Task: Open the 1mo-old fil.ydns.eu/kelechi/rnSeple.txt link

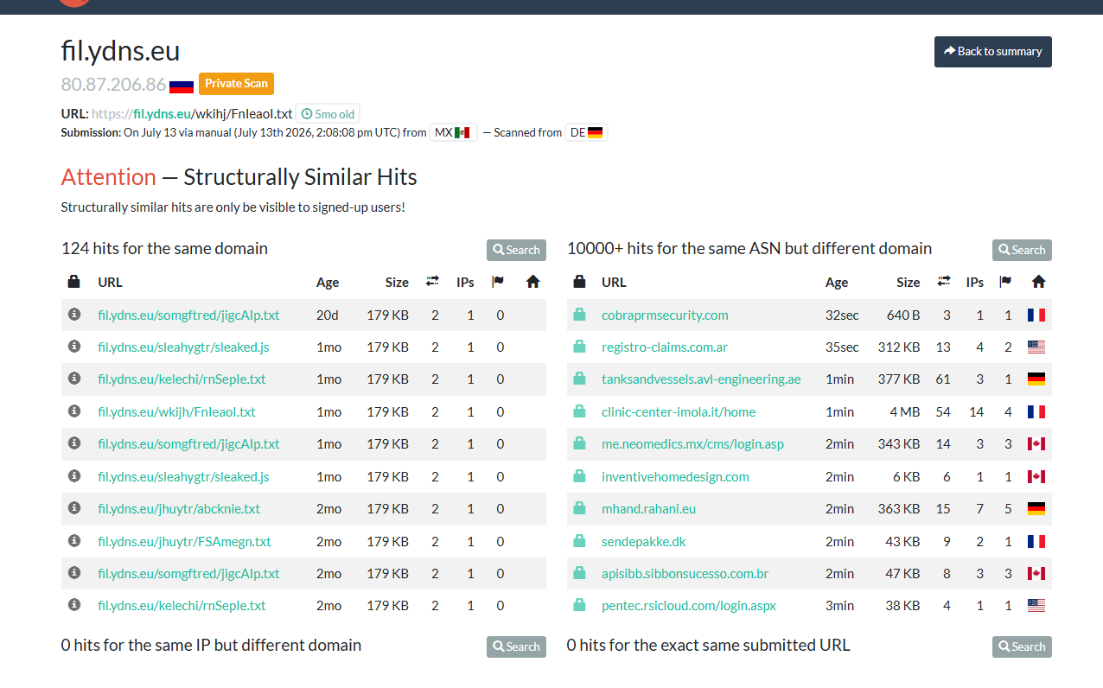Action: point(182,379)
